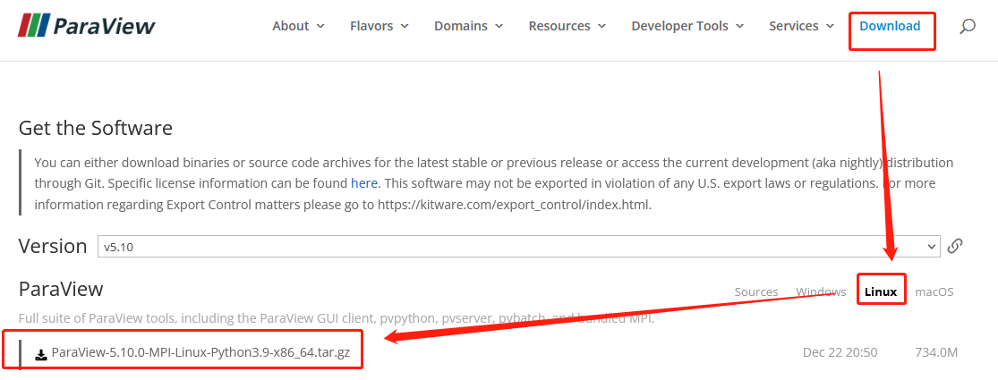Expand the Resources menu
This screenshot has height=380, width=998.
point(567,26)
